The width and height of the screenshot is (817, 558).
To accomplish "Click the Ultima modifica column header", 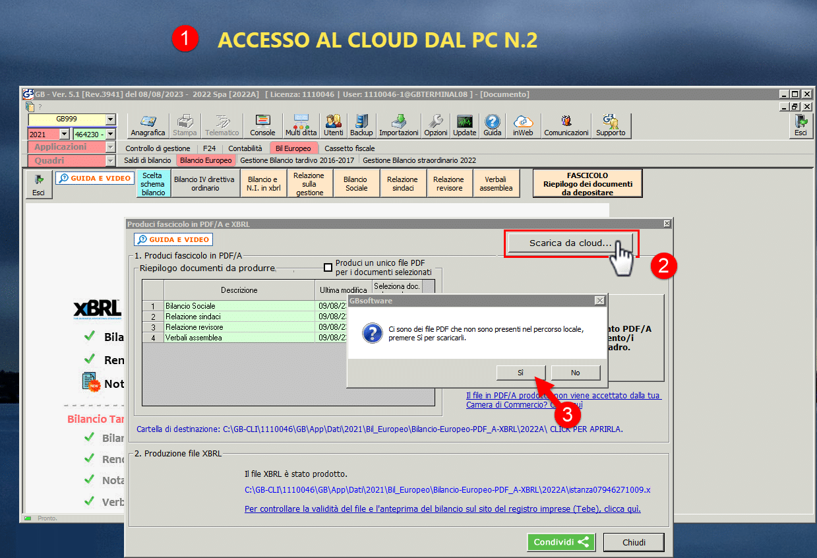I will click(344, 290).
